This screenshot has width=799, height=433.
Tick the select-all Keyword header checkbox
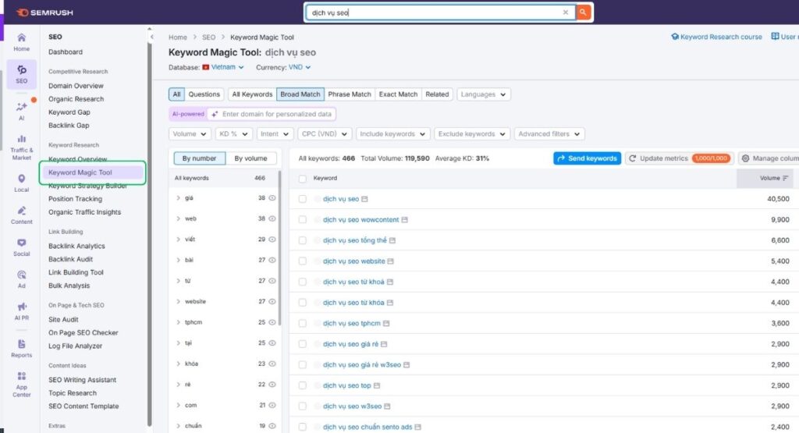303,179
